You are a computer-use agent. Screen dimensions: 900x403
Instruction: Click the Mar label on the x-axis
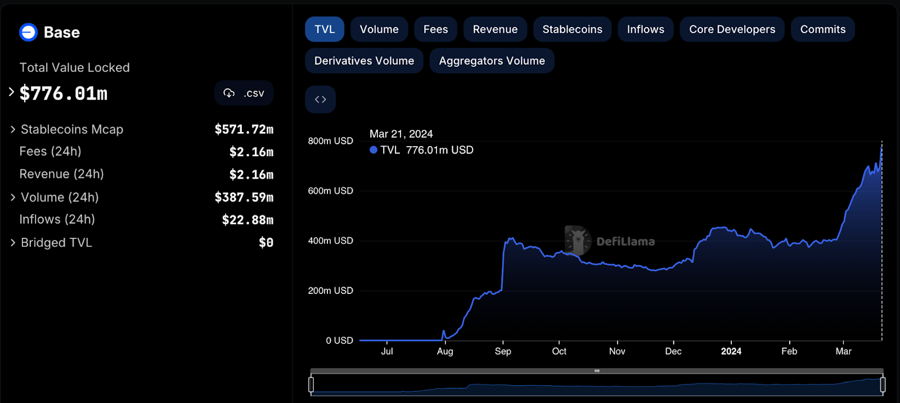(844, 351)
